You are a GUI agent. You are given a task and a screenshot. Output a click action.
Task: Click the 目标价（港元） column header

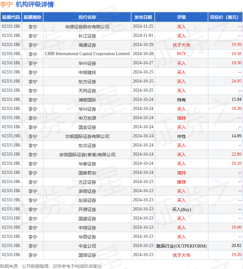pos(225,17)
